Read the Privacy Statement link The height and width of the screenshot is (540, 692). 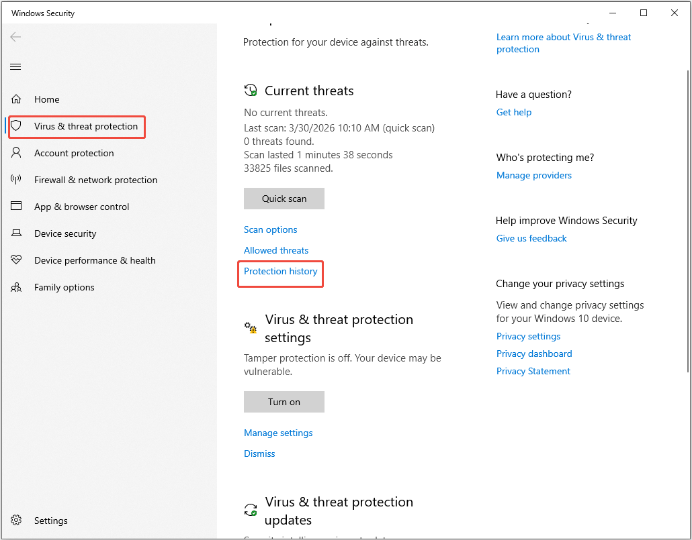pos(533,371)
